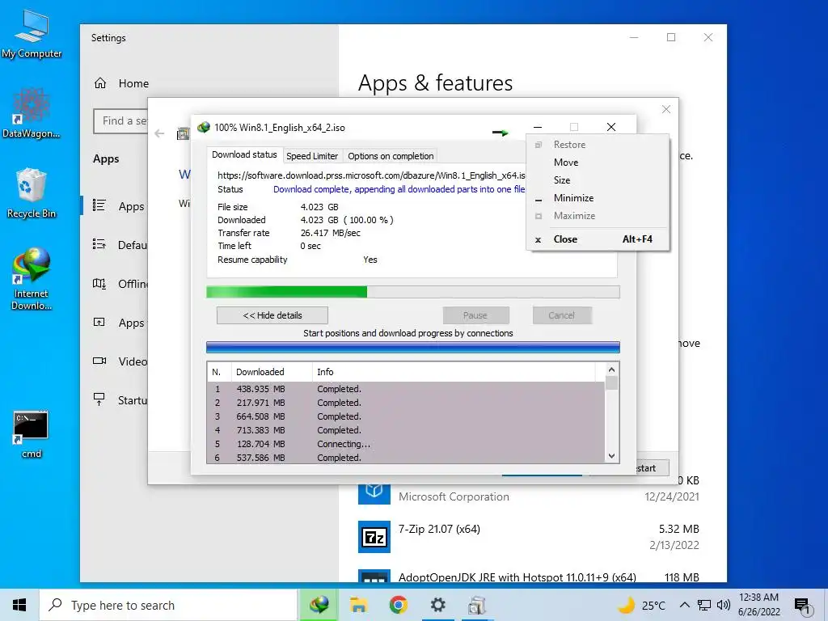Click IDM globe icon in download title bar
Image resolution: width=828 pixels, height=621 pixels.
(x=203, y=127)
